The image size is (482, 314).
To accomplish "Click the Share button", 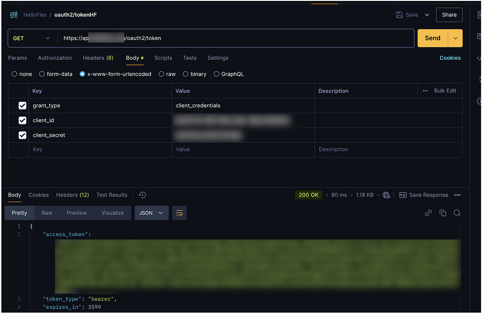I will [449, 15].
